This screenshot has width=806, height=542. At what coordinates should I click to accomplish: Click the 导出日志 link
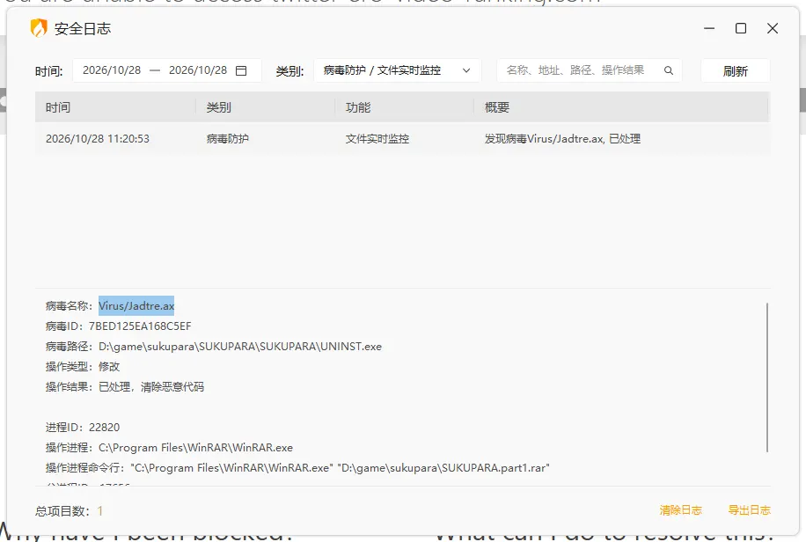pos(750,510)
